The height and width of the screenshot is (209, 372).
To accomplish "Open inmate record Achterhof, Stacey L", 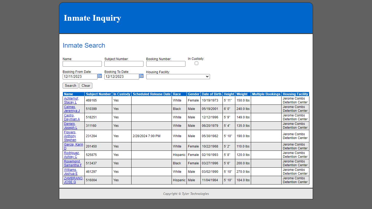I will (71, 100).
